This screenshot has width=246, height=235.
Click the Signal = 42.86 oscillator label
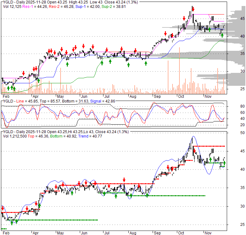102,101
